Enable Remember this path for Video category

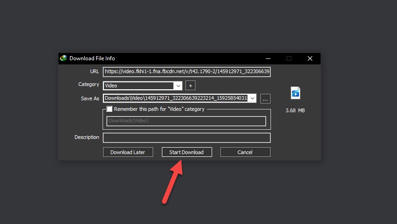(x=109, y=109)
